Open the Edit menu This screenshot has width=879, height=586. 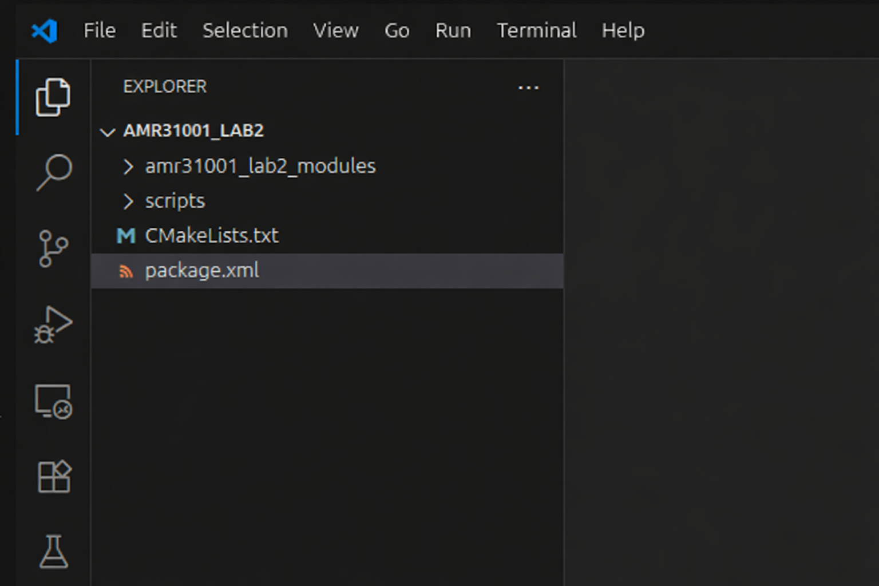[x=159, y=30]
